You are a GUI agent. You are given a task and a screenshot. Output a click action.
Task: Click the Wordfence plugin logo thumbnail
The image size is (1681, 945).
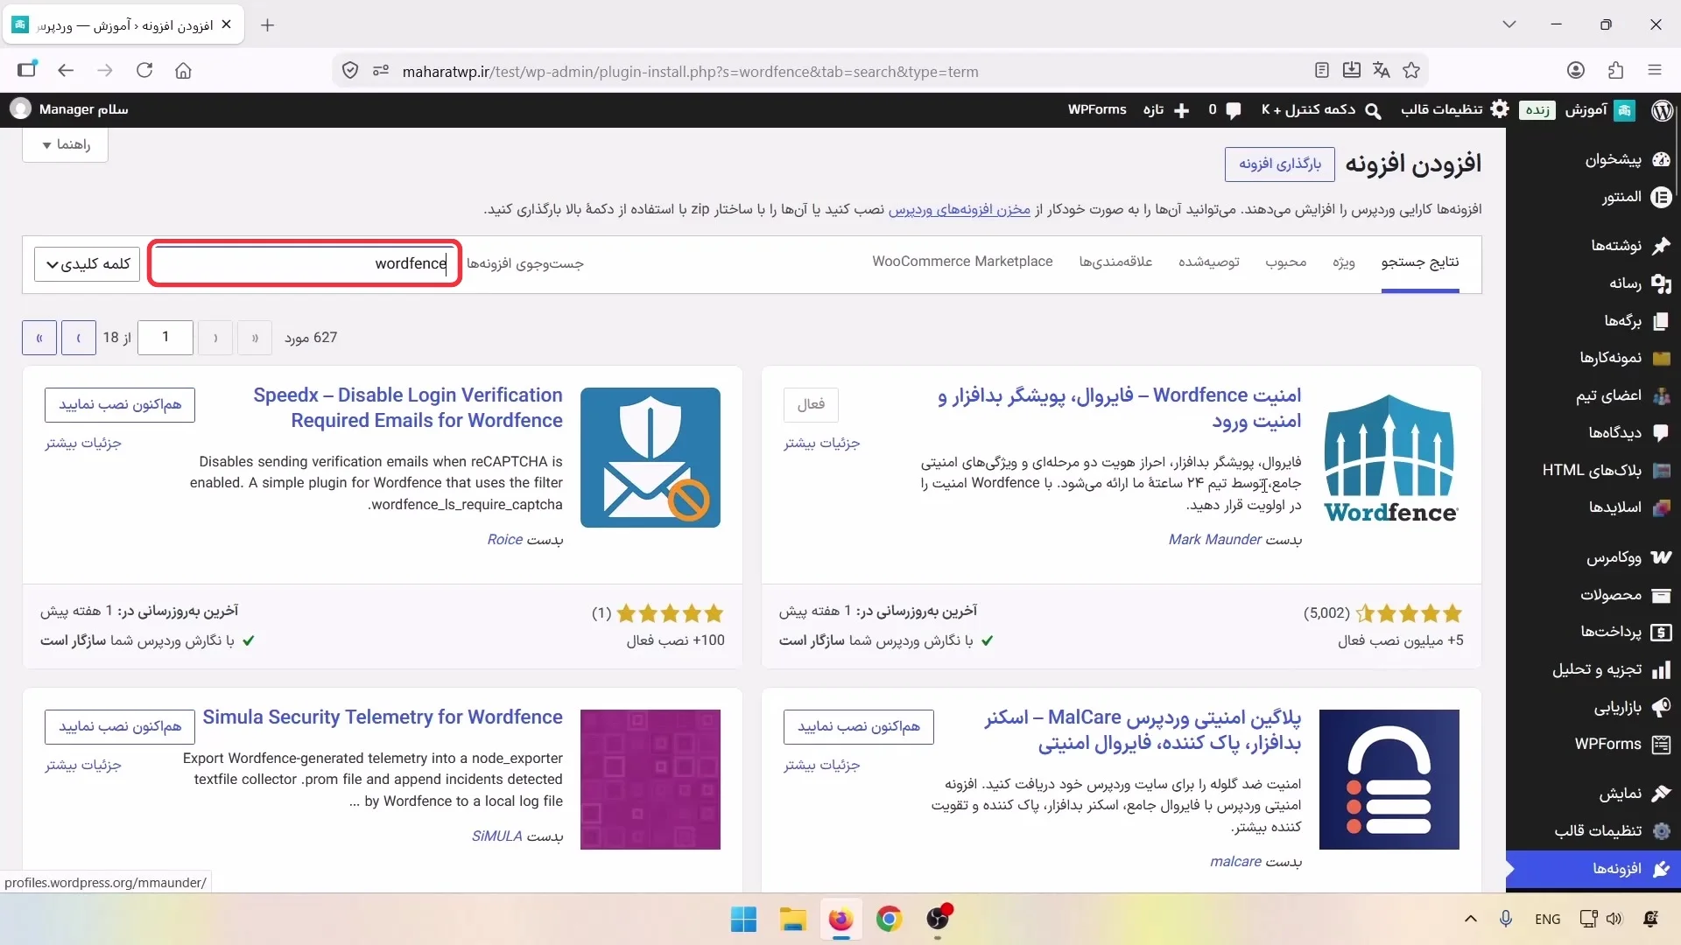(1389, 458)
